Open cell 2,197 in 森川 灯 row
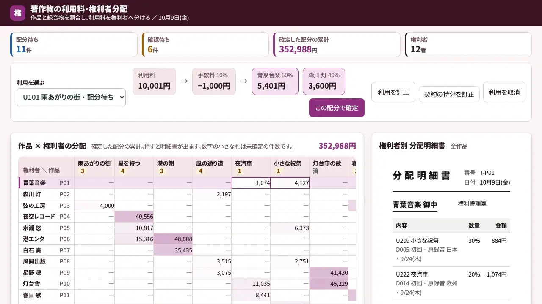The width and height of the screenshot is (542, 304). (x=212, y=194)
